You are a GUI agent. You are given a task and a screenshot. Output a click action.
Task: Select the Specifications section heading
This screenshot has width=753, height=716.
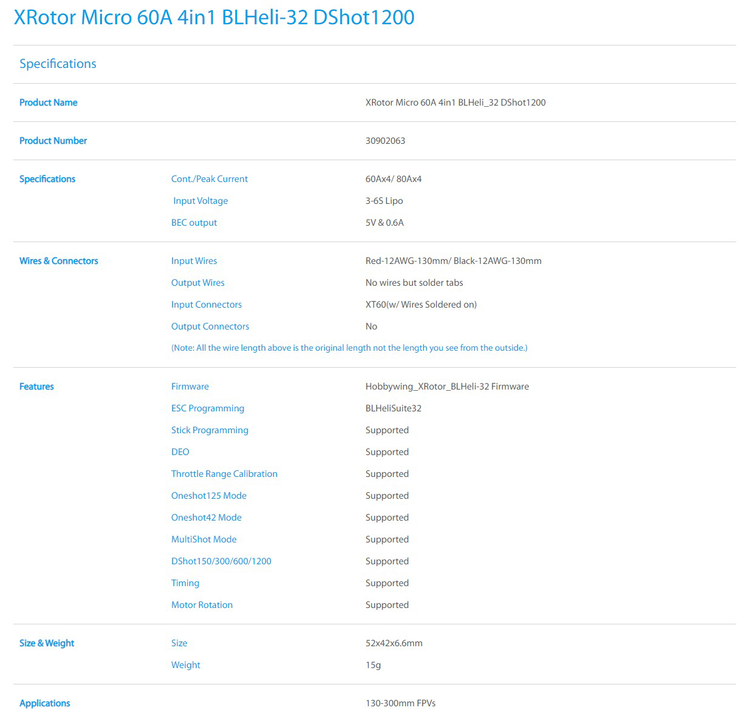(x=58, y=64)
